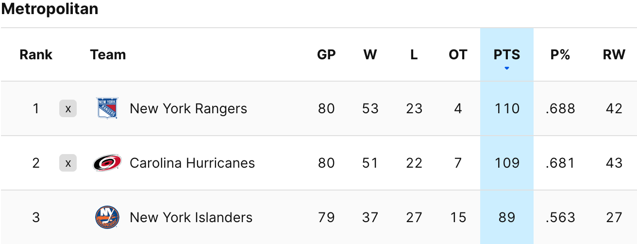
Task: Click the Carolina Hurricanes logo
Action: click(x=107, y=163)
